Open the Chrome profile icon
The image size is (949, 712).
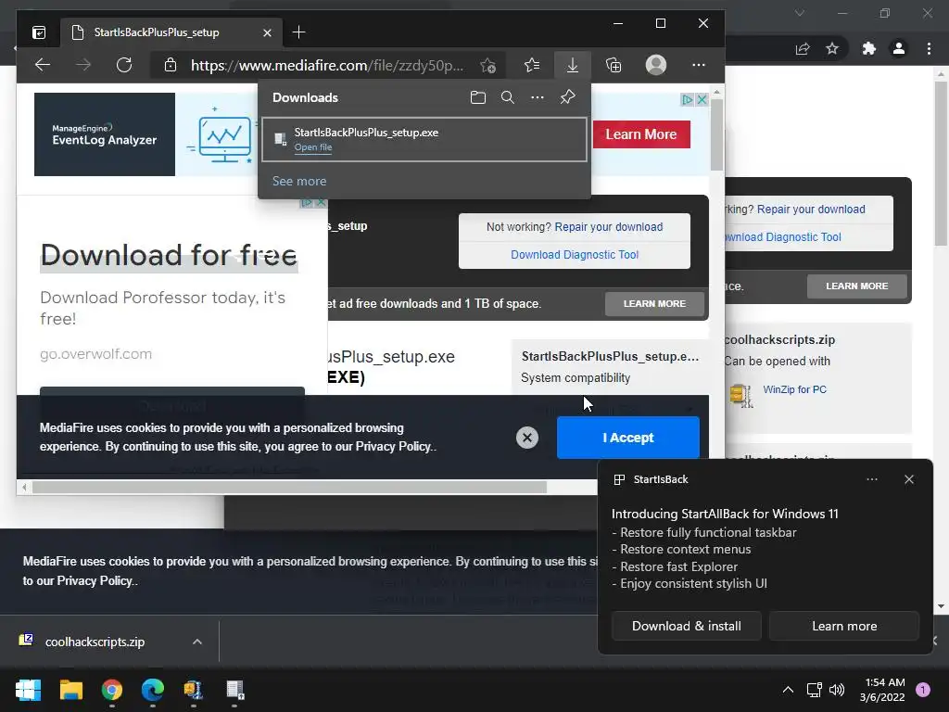point(899,48)
